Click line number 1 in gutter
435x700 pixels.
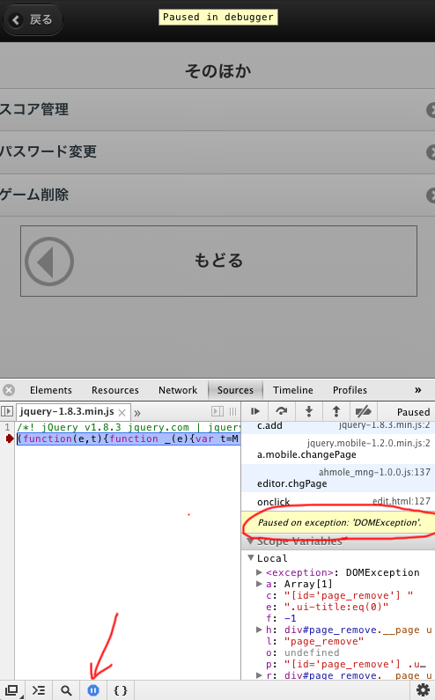pyautogui.click(x=8, y=427)
